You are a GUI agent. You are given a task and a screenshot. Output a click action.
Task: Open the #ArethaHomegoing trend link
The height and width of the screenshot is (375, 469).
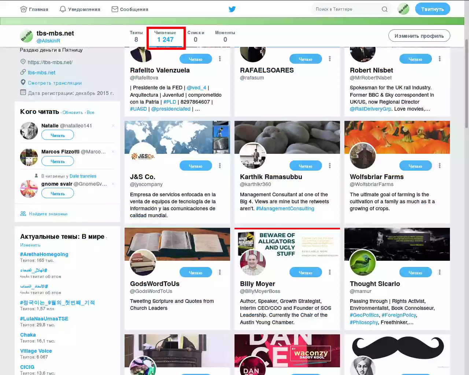point(44,254)
